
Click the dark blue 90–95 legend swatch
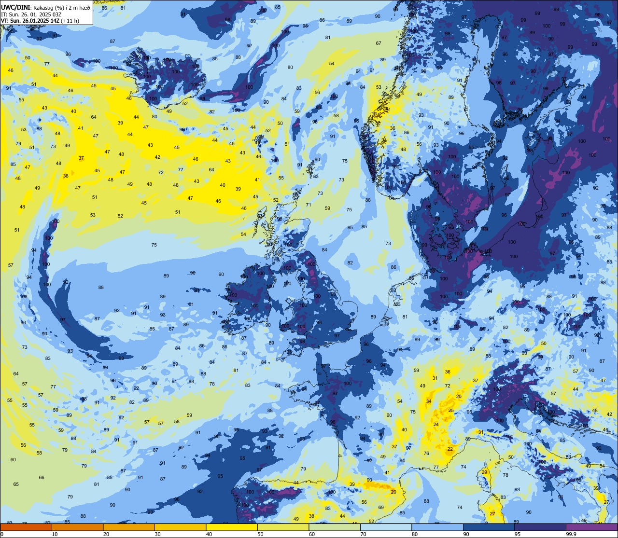(489, 527)
